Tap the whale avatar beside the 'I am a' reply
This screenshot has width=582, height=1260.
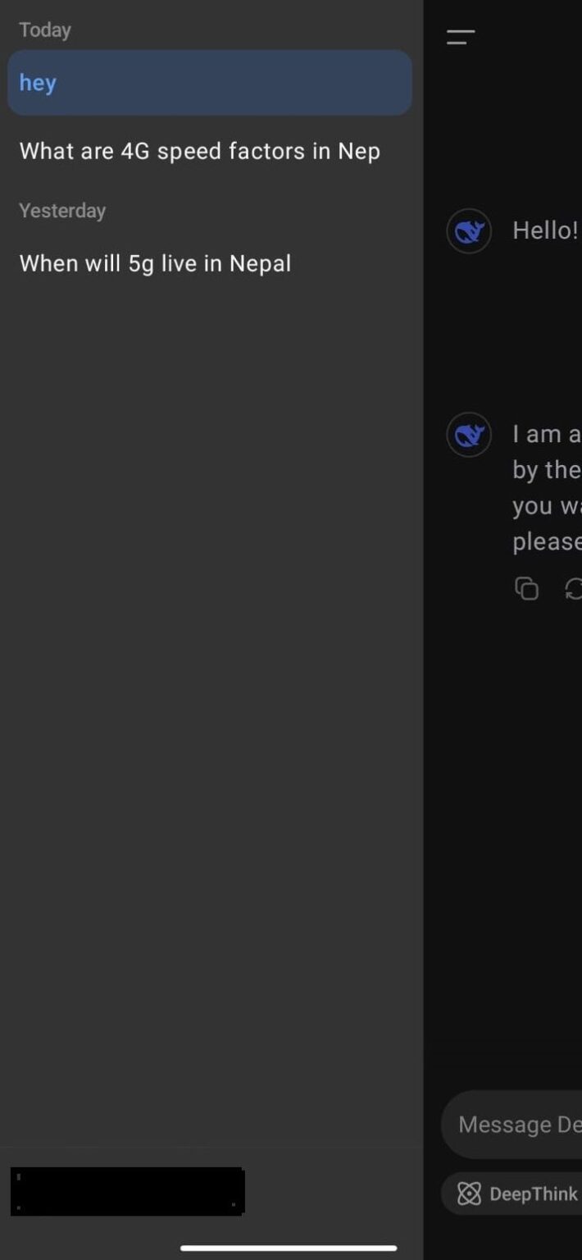pos(469,435)
